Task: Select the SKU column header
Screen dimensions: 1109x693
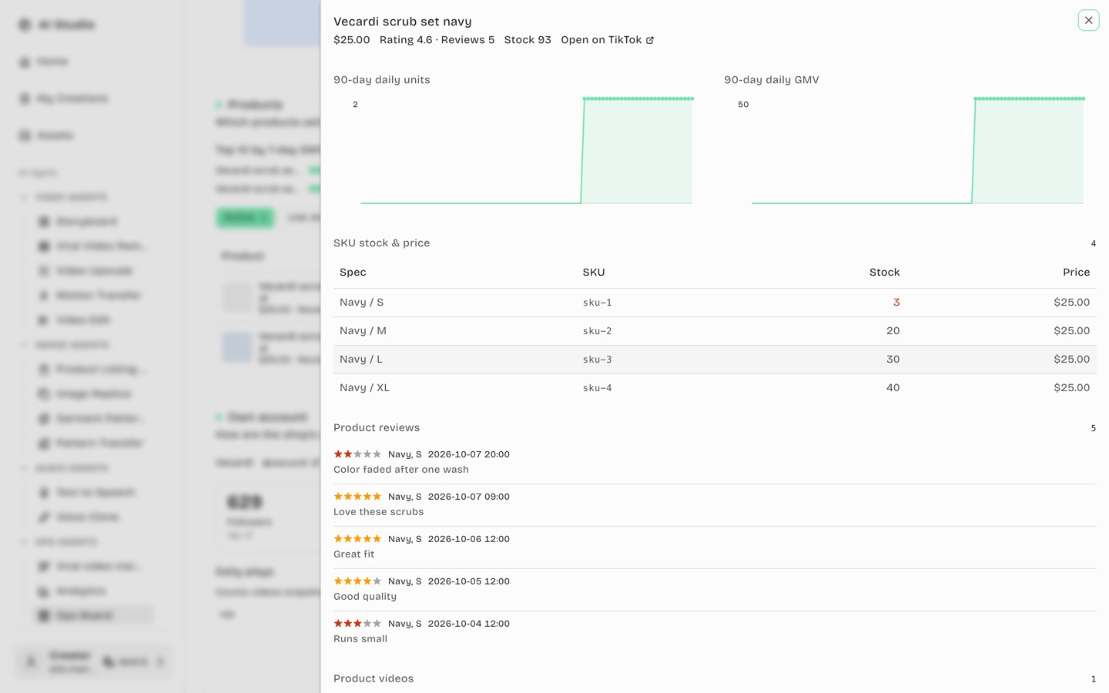Action: pos(594,273)
